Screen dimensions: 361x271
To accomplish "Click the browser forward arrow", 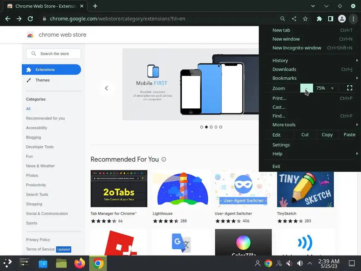I will [19, 19].
